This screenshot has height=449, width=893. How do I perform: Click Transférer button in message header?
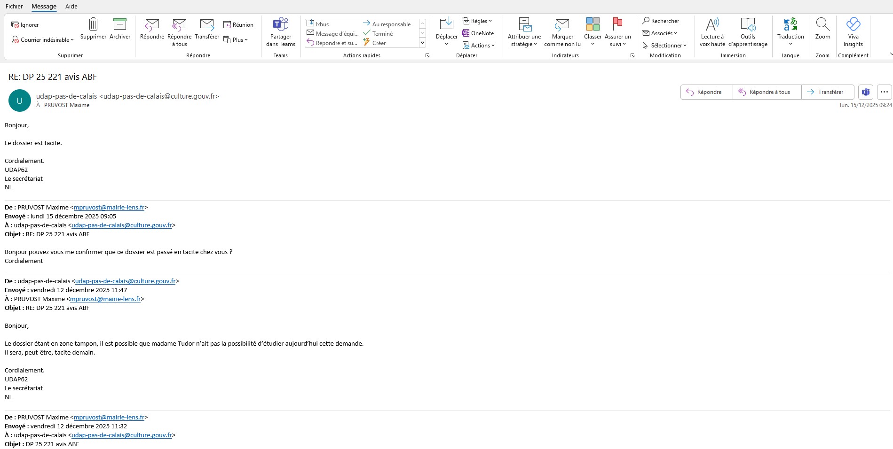825,92
